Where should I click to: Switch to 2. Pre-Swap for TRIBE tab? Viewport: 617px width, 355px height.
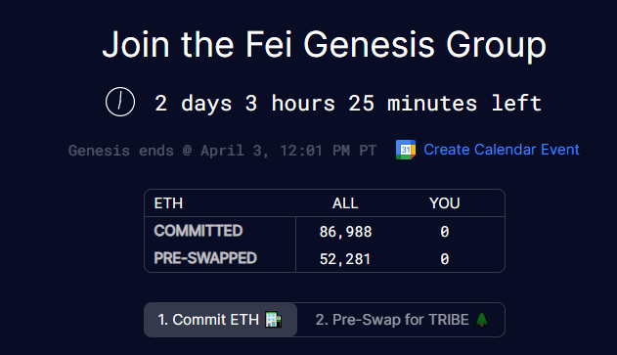tap(401, 320)
